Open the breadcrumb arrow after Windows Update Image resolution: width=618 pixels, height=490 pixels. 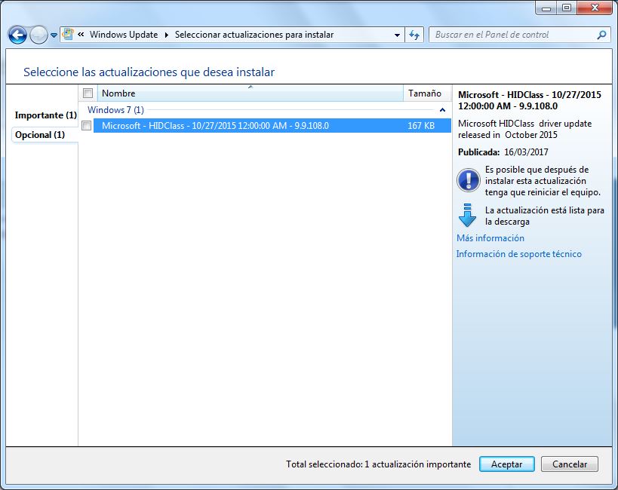[166, 35]
